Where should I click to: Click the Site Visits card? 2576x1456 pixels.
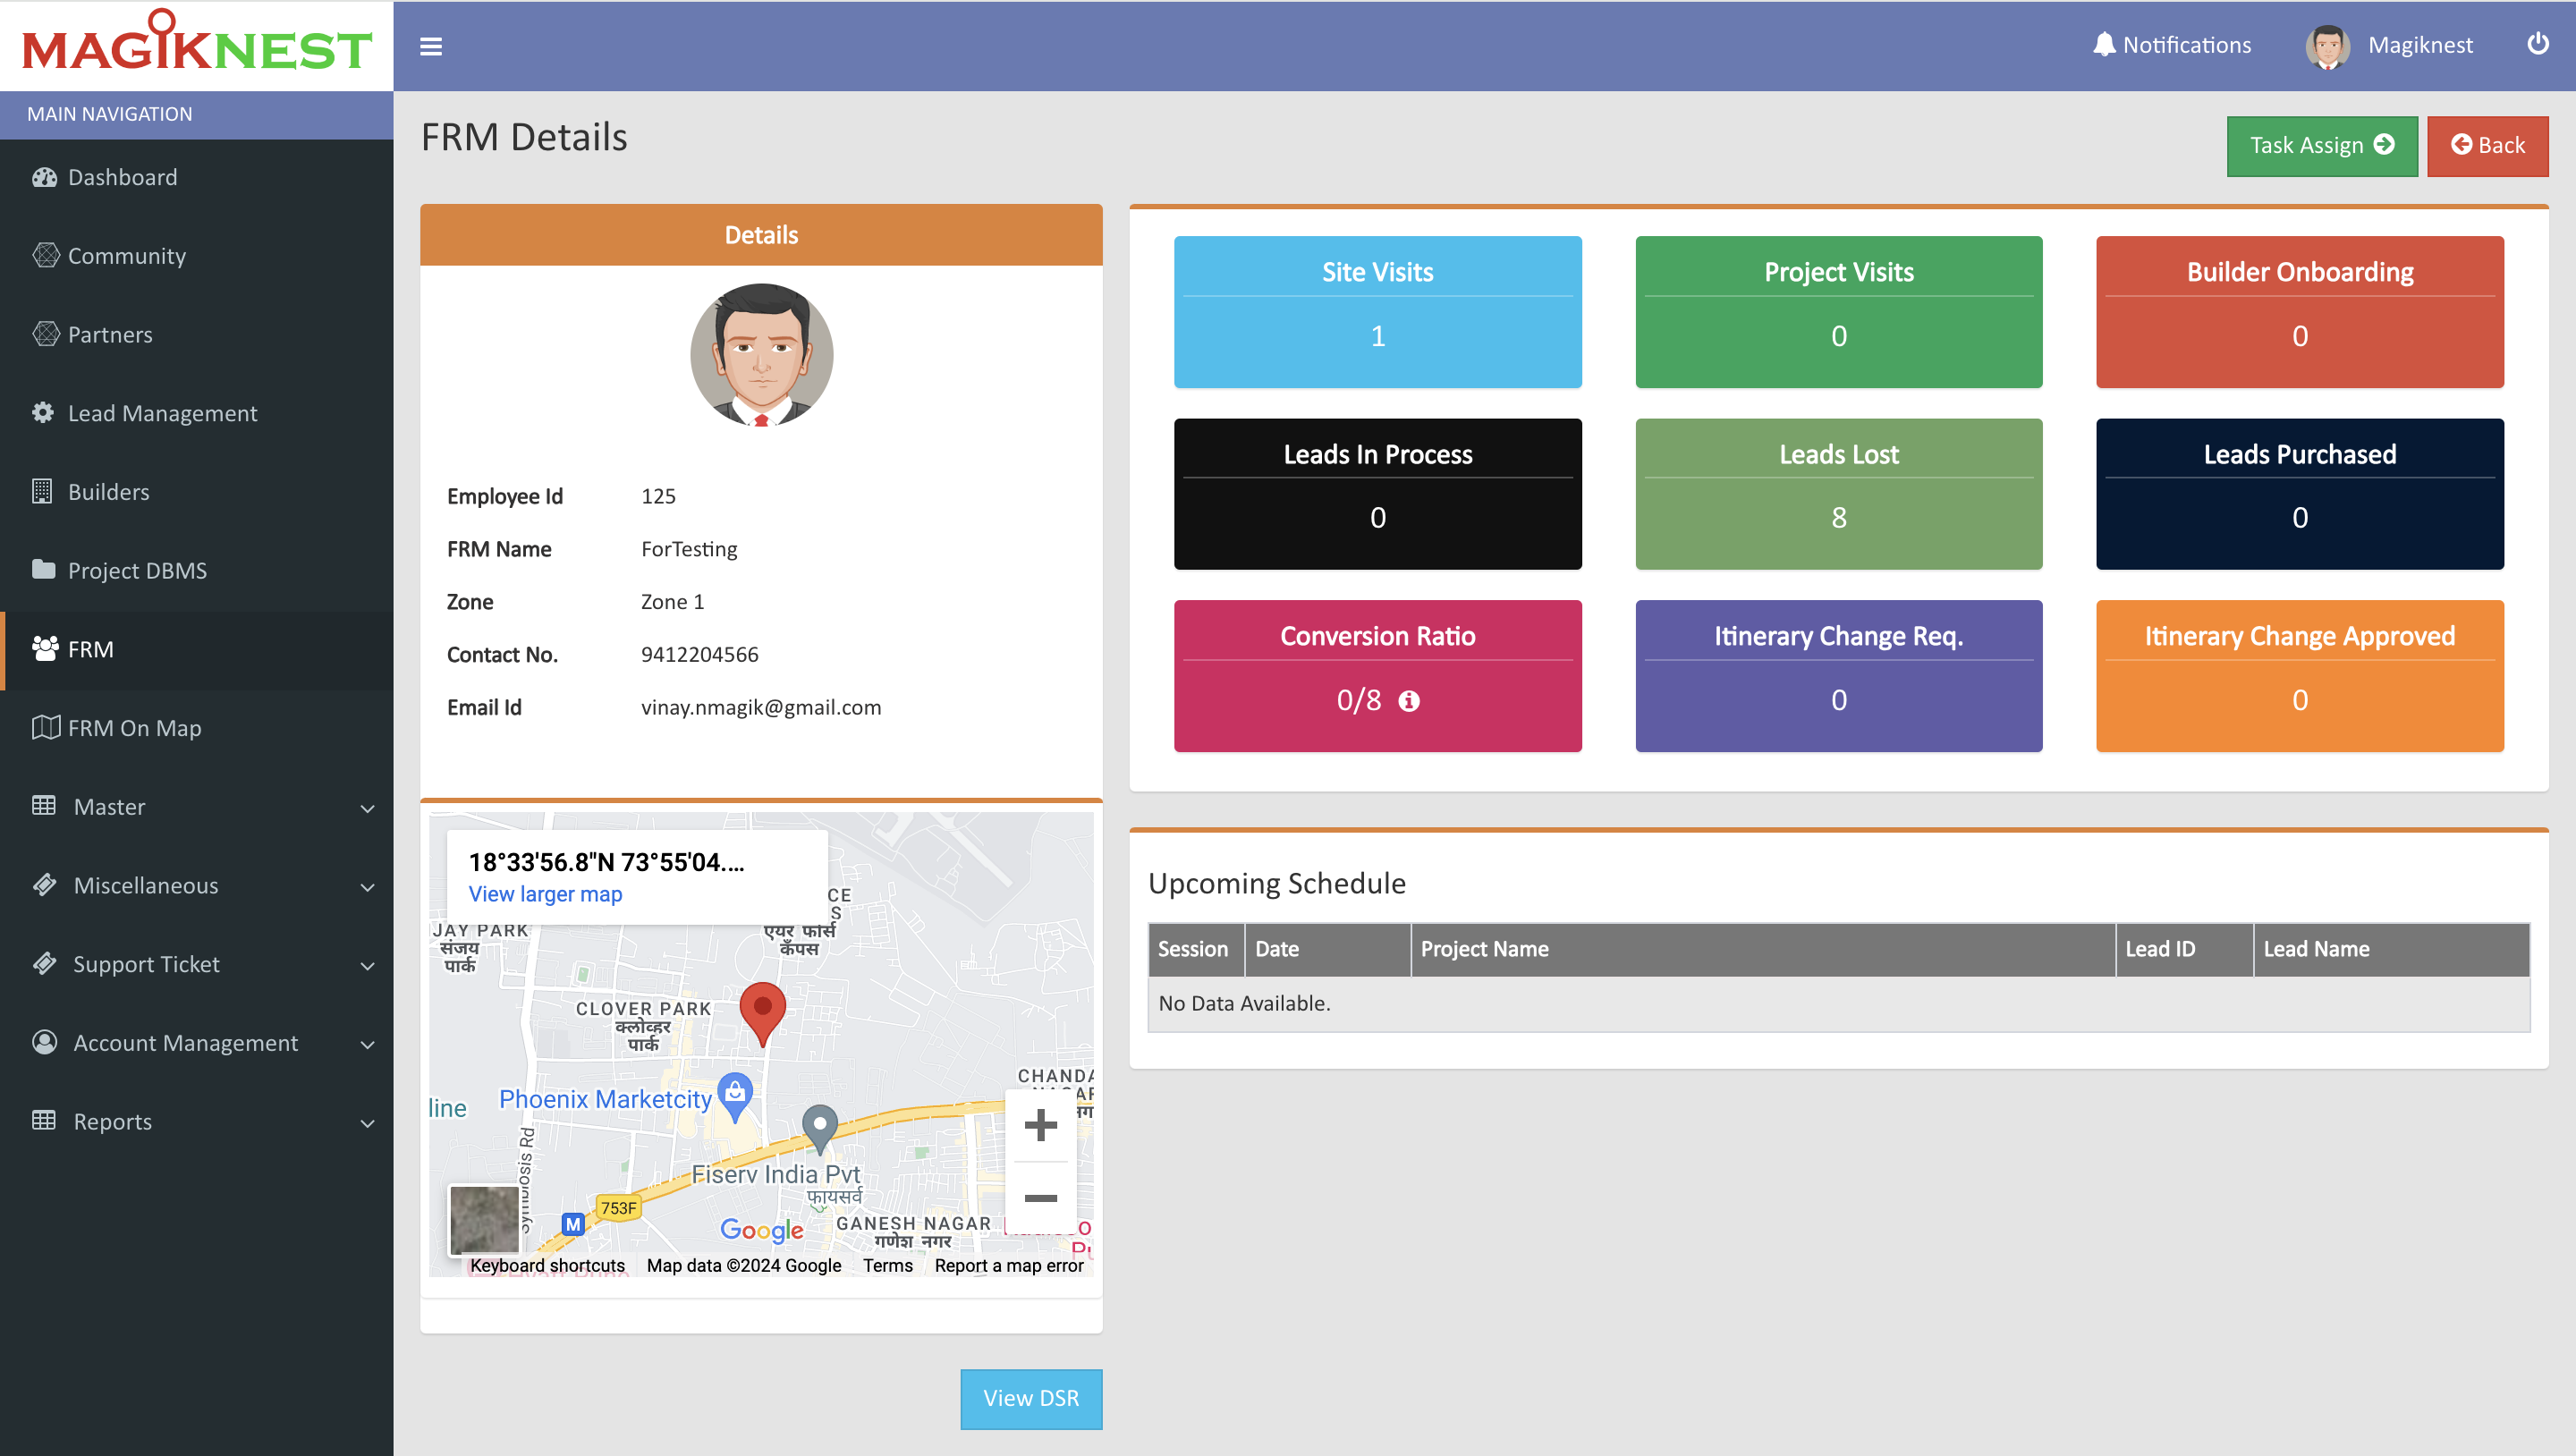tap(1377, 311)
